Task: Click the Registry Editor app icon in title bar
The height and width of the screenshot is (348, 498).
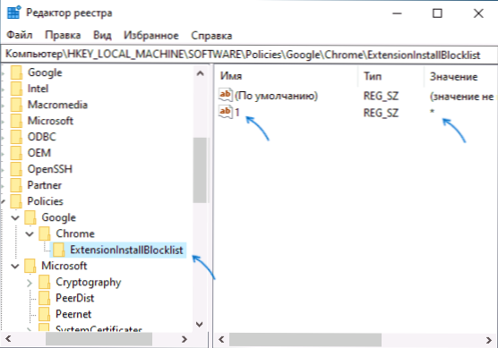Action: 13,13
